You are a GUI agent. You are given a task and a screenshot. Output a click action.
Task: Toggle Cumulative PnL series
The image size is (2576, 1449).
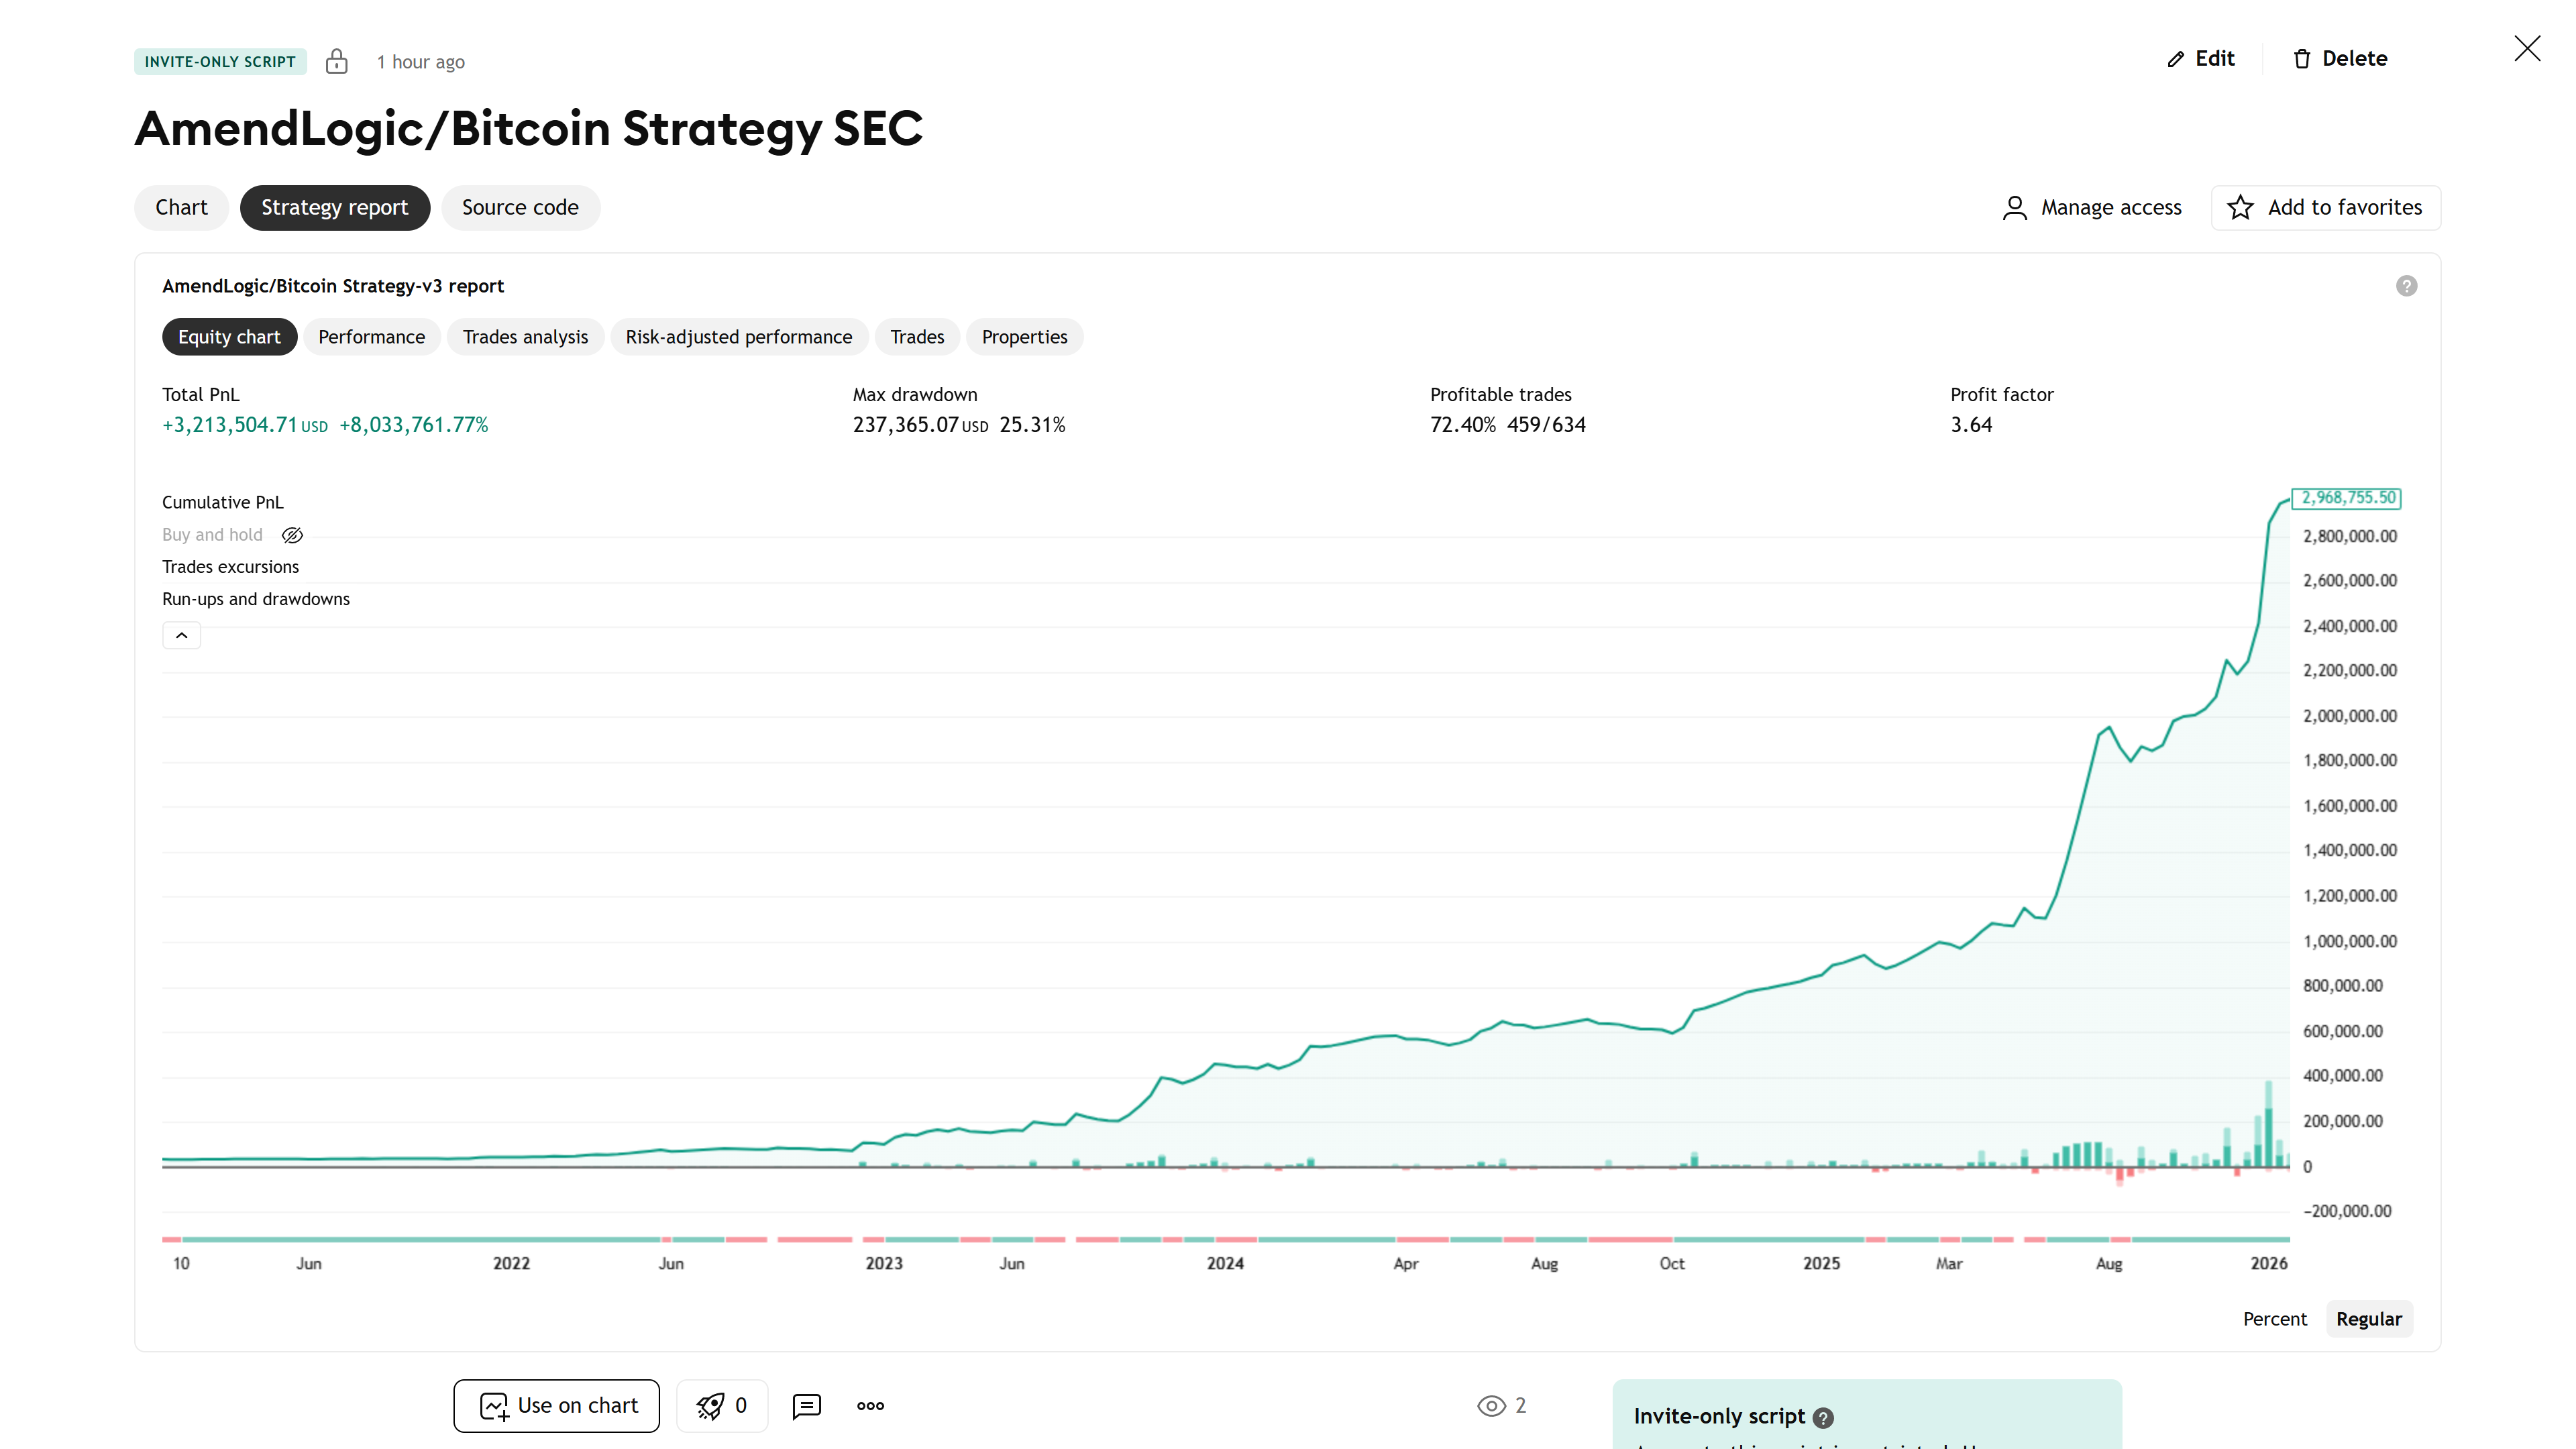(x=223, y=502)
